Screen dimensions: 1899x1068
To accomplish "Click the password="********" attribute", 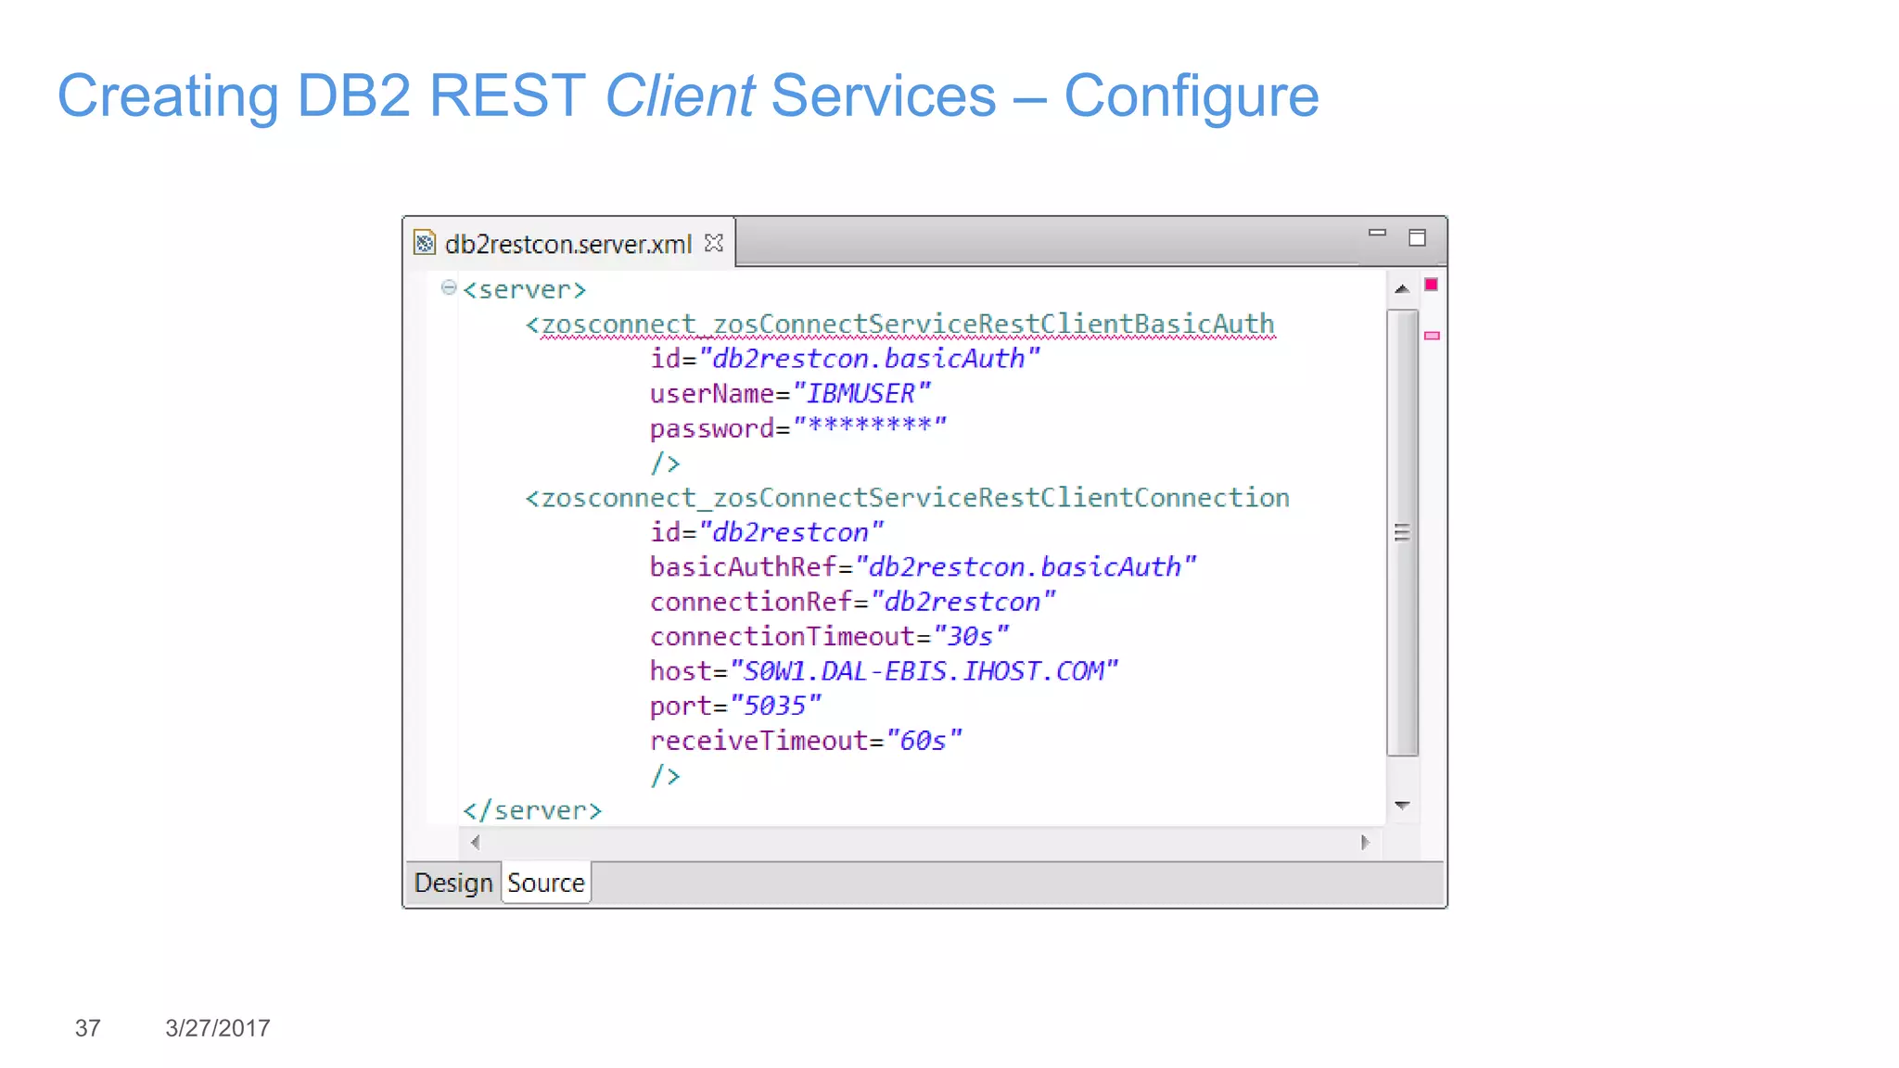I will [x=797, y=428].
